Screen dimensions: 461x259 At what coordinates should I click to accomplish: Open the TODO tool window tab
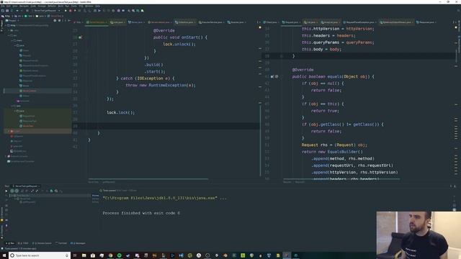[x=23, y=243]
